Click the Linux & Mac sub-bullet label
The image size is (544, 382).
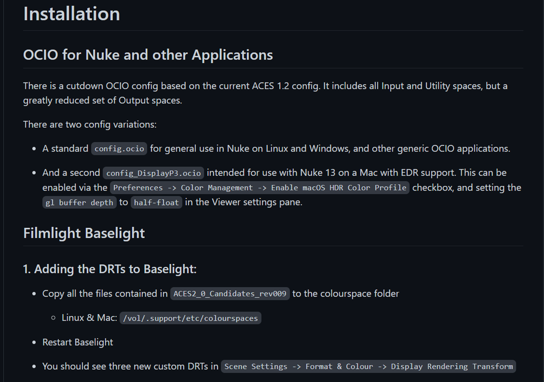tap(89, 318)
